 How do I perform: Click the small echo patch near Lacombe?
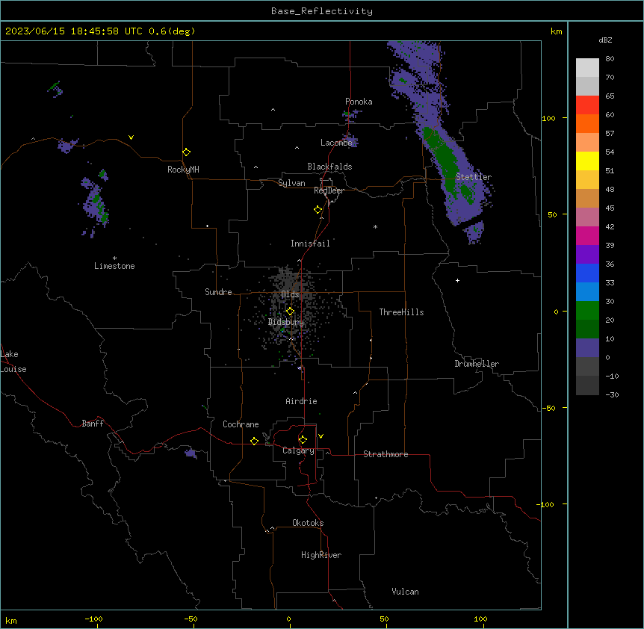coord(350,140)
